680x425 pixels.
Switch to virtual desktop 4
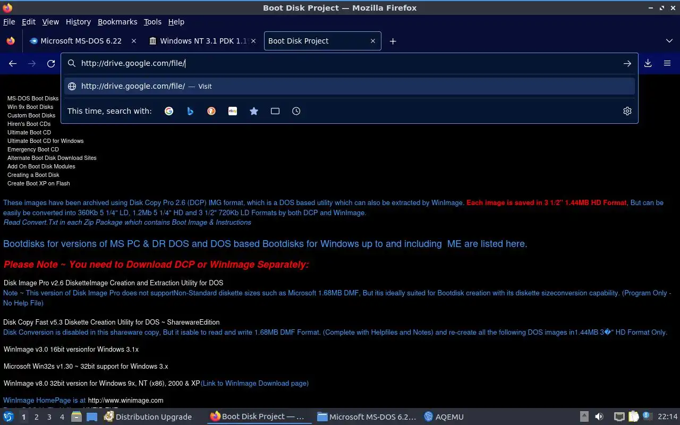click(x=62, y=417)
